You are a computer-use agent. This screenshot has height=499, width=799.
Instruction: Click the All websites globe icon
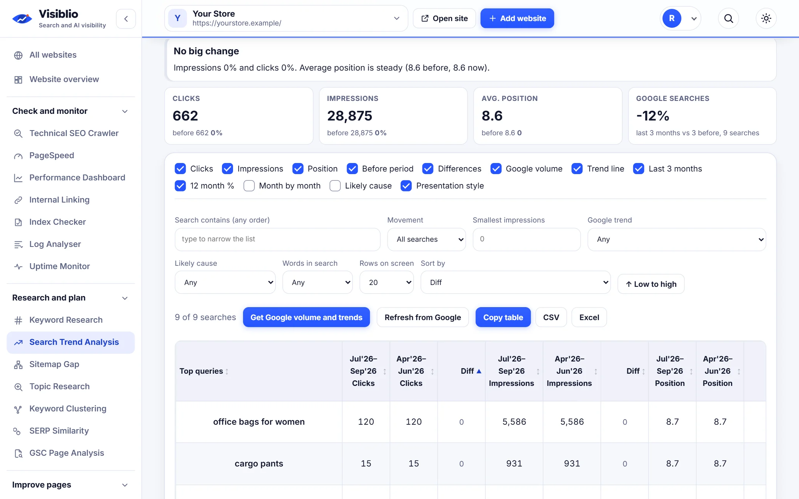18,55
